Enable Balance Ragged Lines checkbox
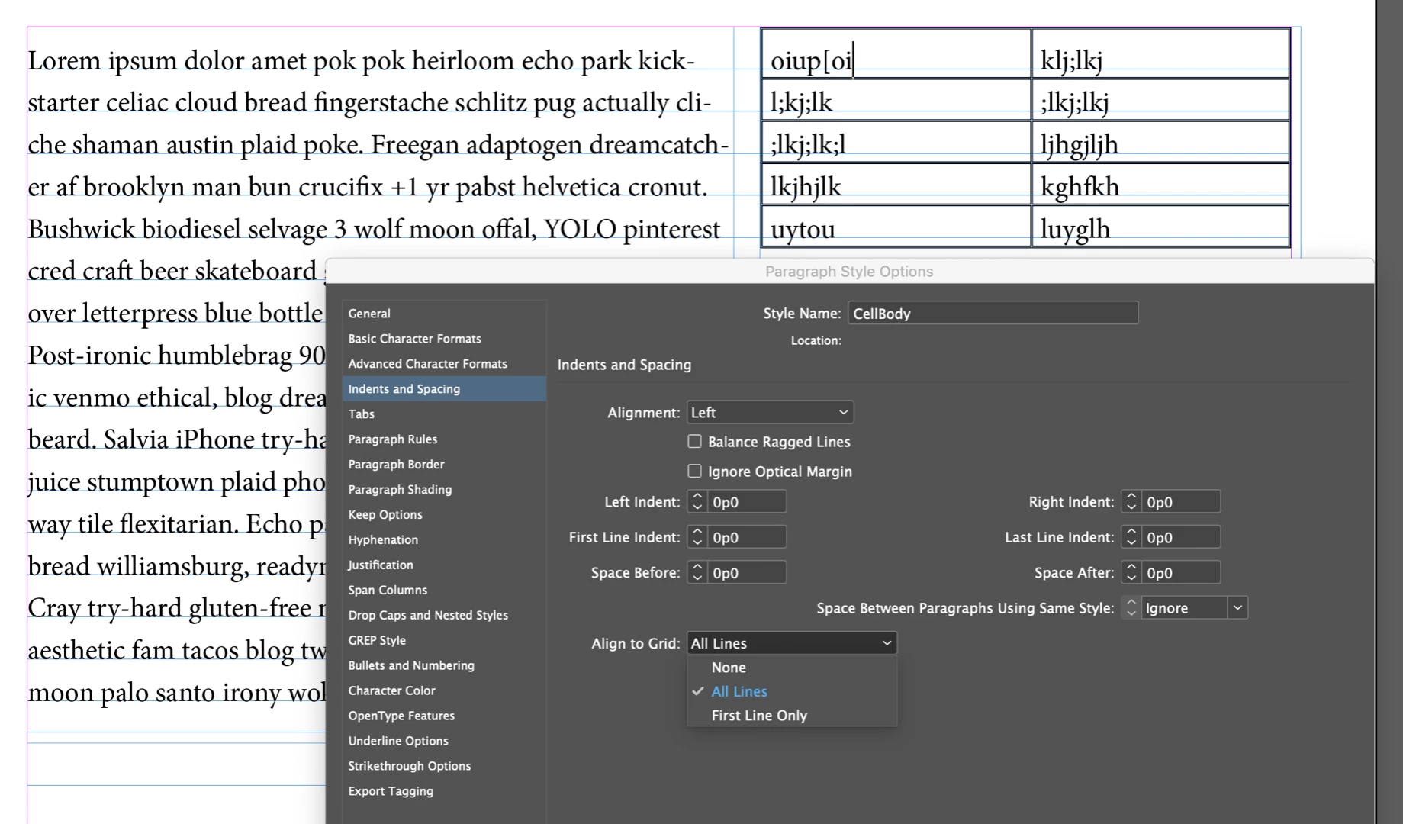Screen dimensions: 1403x824 coord(694,442)
